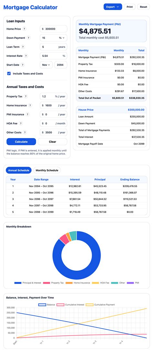153x353 pixels.
Task: Click the Reset button
Action: click(143, 7)
